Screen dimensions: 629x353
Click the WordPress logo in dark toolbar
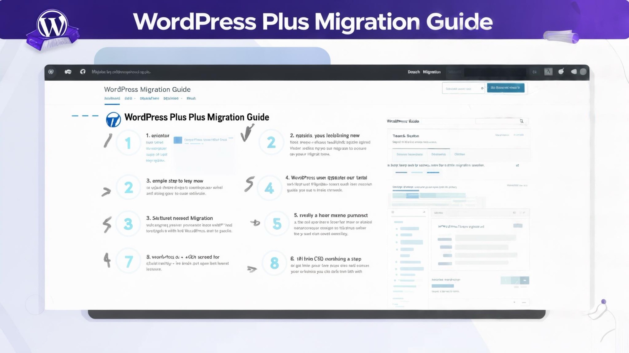[51, 72]
